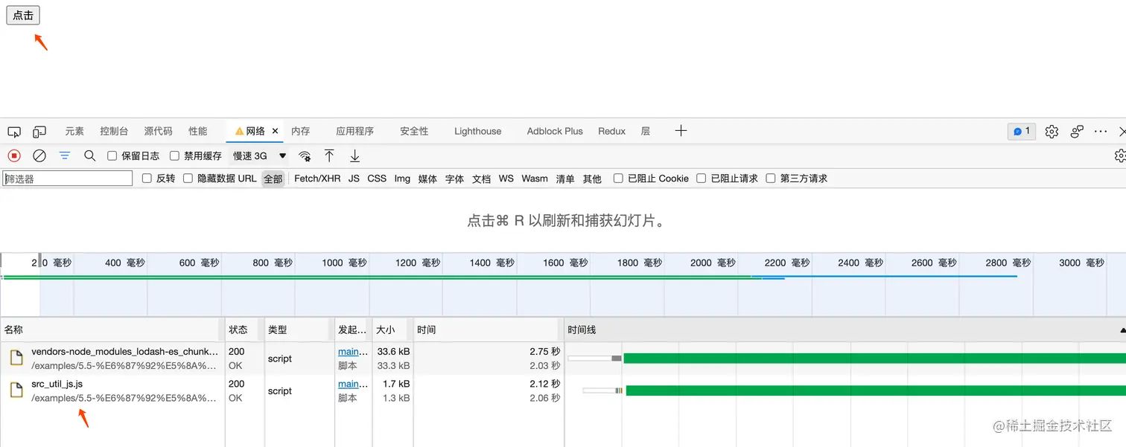Stop recording the network log
This screenshot has width=1126, height=447.
(x=14, y=155)
